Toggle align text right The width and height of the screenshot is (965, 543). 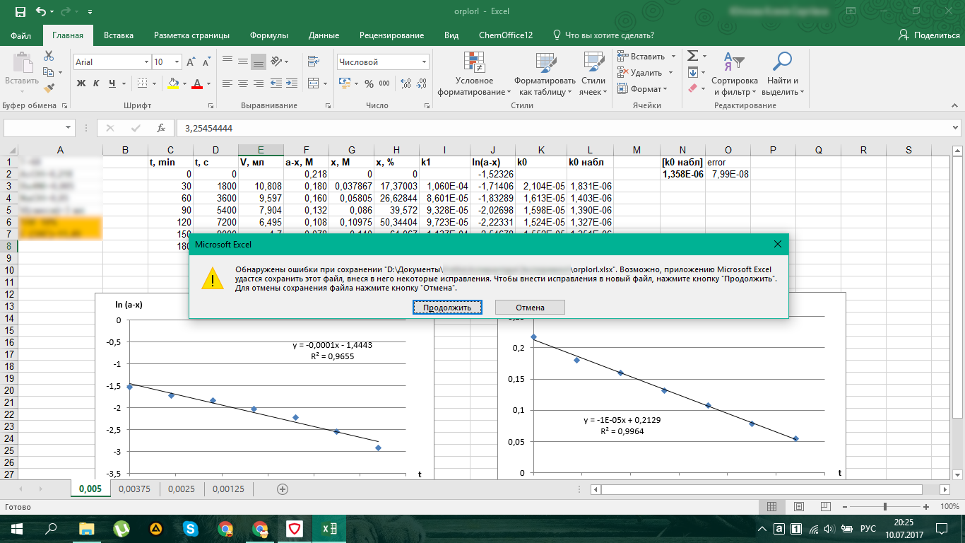[x=259, y=83]
